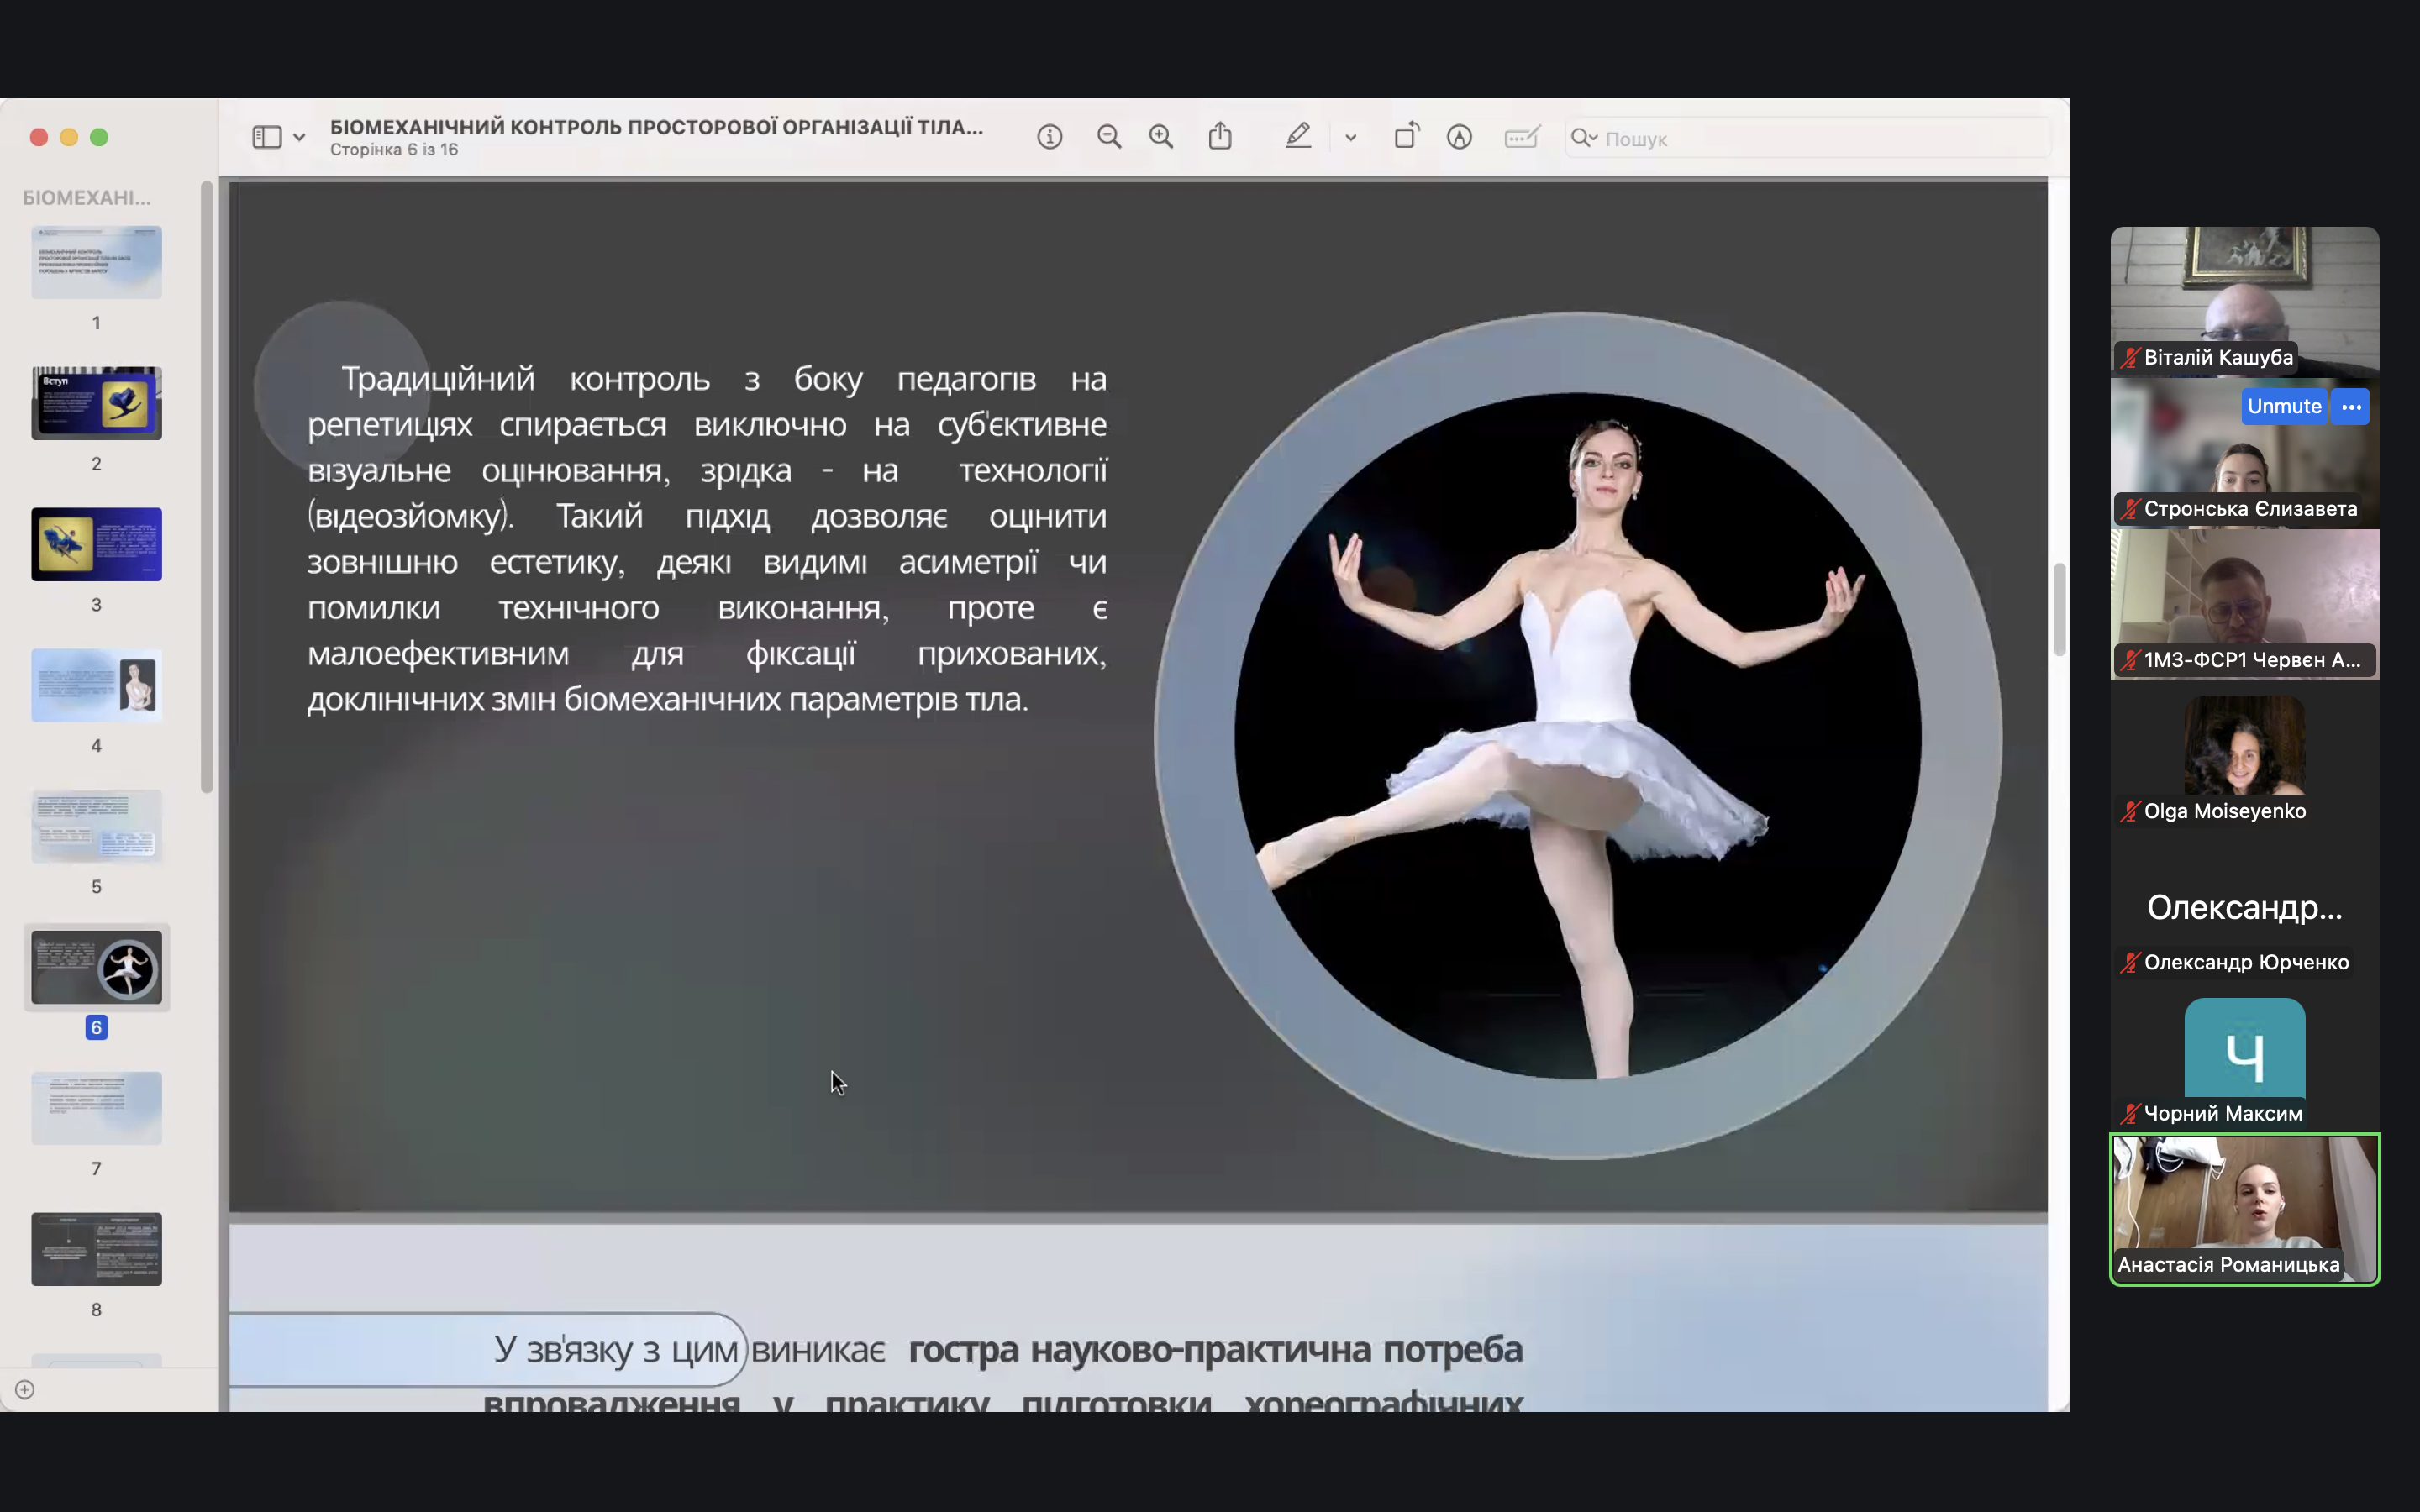The width and height of the screenshot is (2420, 1512).
Task: Click the muted mic icon for Olga Moiseyenko
Action: (2130, 812)
